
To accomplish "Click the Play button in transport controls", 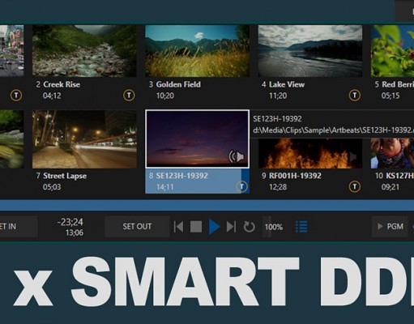I will (215, 227).
